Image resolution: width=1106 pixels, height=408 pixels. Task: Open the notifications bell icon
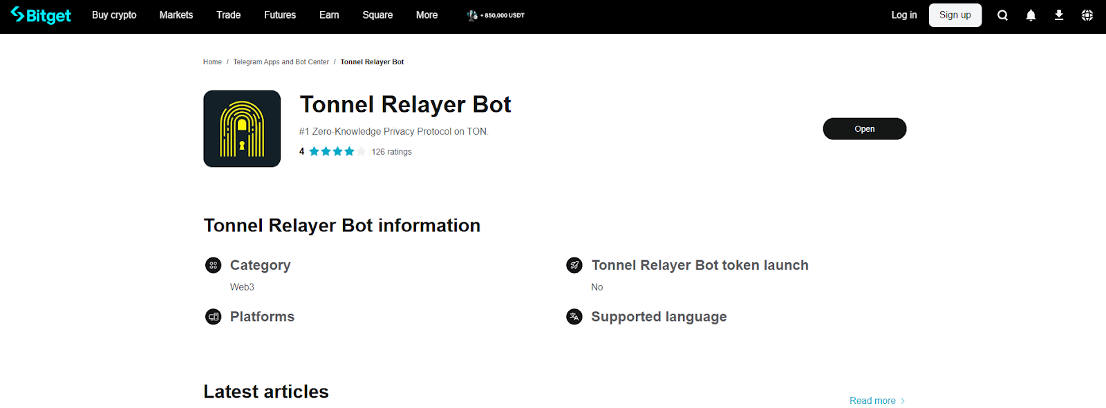[x=1031, y=15]
